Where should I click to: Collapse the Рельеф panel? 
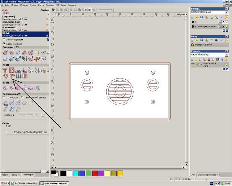click(227, 51)
